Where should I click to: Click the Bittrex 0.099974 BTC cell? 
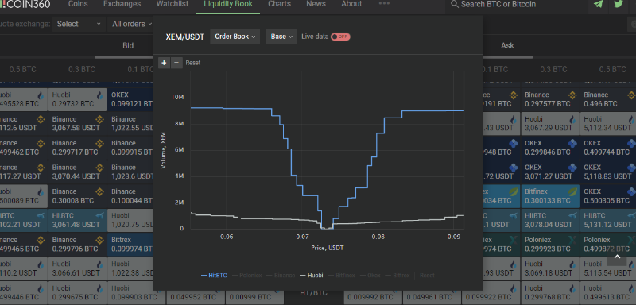(x=130, y=245)
